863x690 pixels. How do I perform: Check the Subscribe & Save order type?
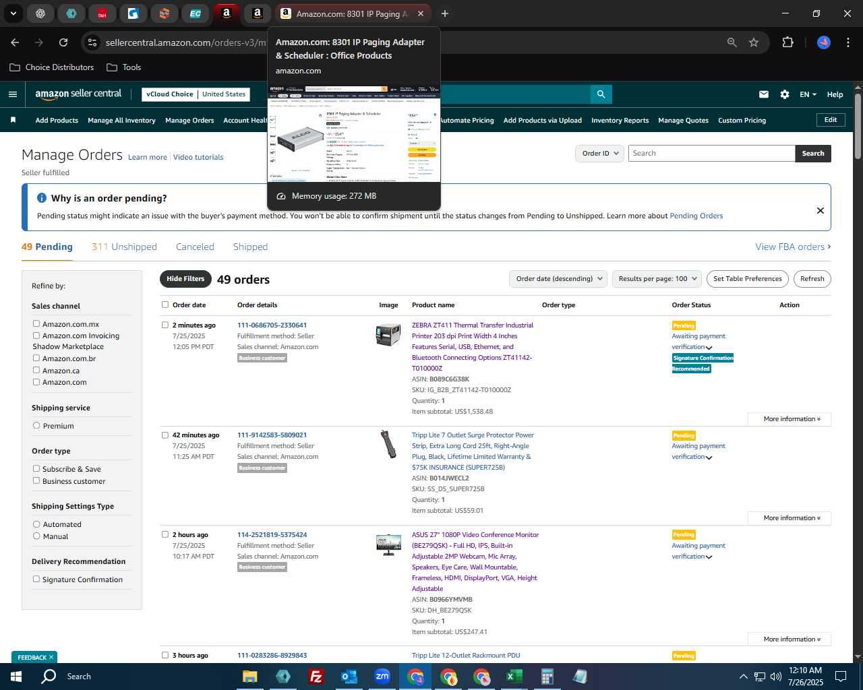(x=36, y=469)
